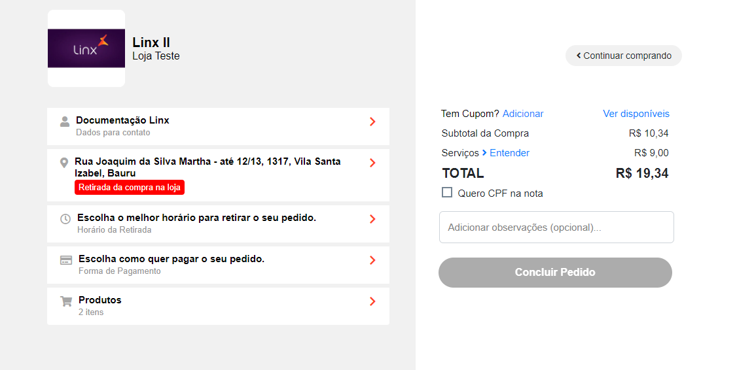Click the credit card payment icon

click(66, 260)
